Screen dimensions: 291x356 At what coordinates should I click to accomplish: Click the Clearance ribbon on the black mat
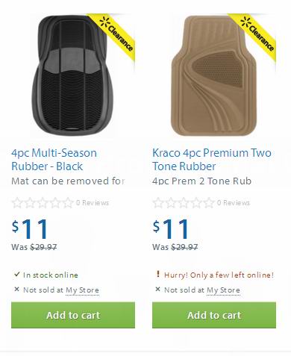[114, 35]
